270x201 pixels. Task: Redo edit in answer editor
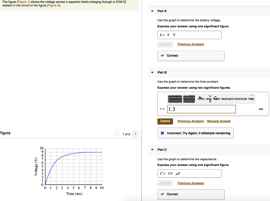point(209,99)
